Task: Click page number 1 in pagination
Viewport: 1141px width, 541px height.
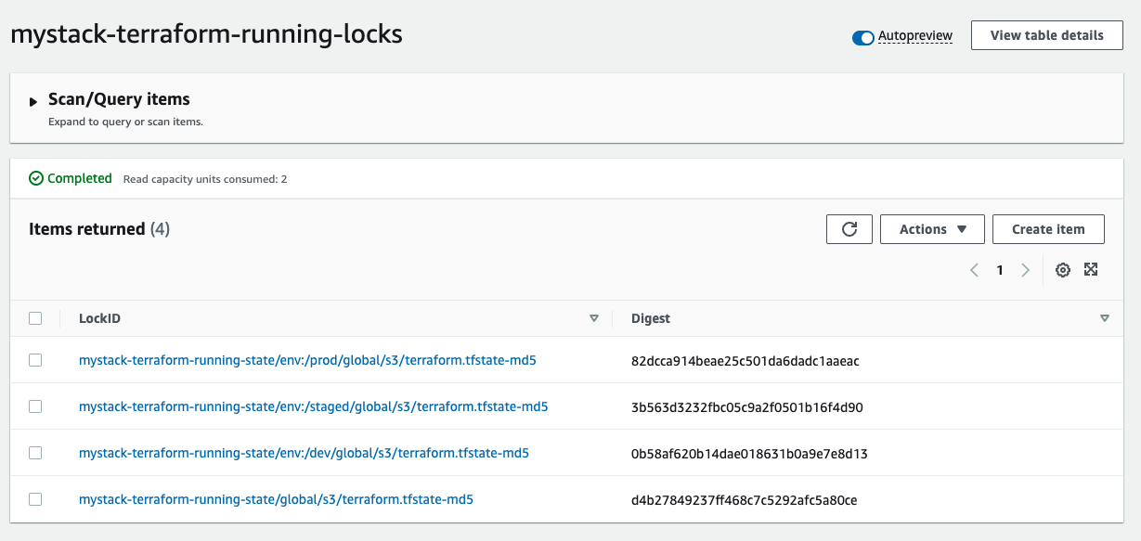Action: pos(1000,270)
